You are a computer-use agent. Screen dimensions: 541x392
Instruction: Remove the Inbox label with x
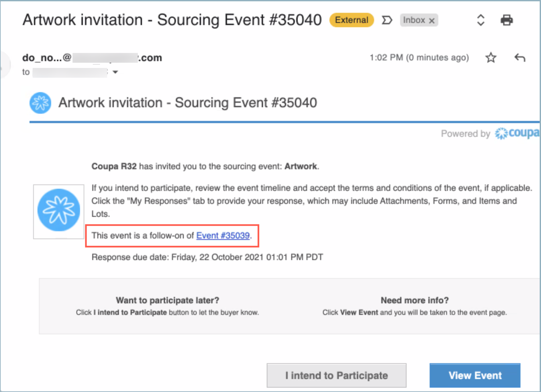tap(432, 21)
